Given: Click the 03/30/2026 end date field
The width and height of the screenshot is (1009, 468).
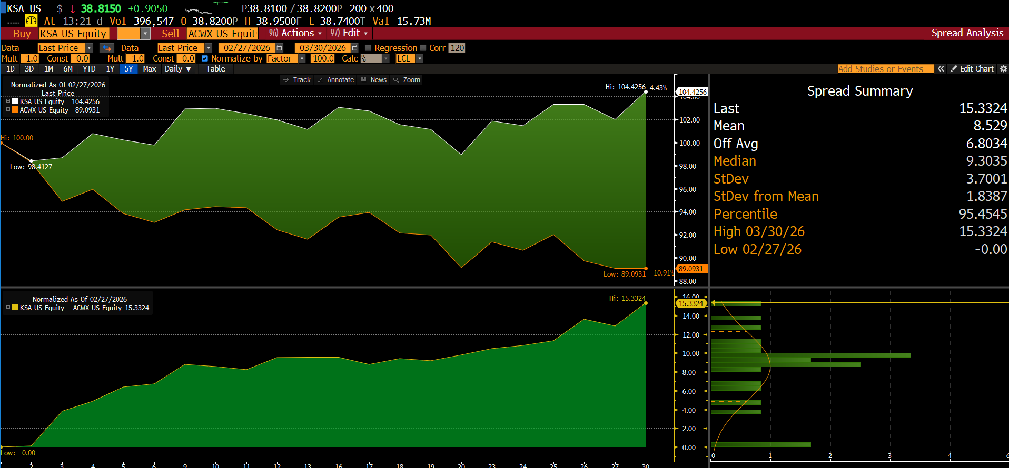Looking at the screenshot, I should (323, 48).
